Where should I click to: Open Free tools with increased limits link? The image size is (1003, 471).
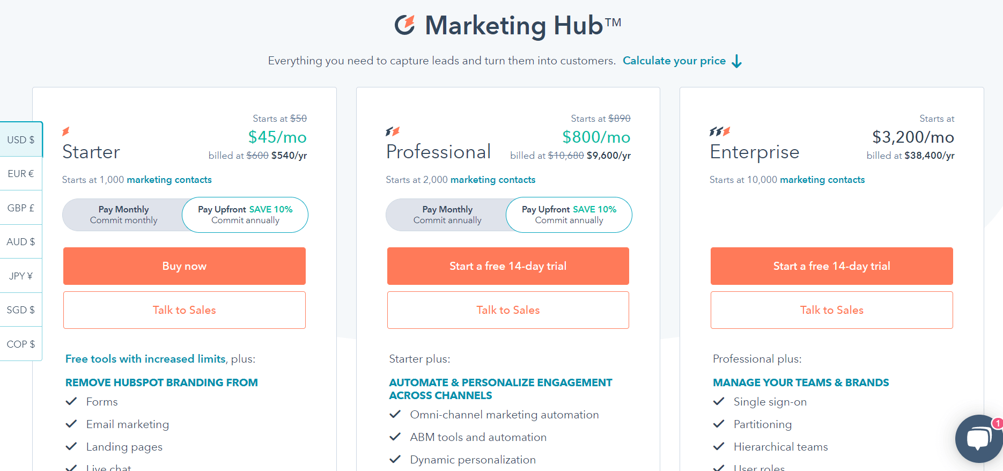pyautogui.click(x=145, y=359)
